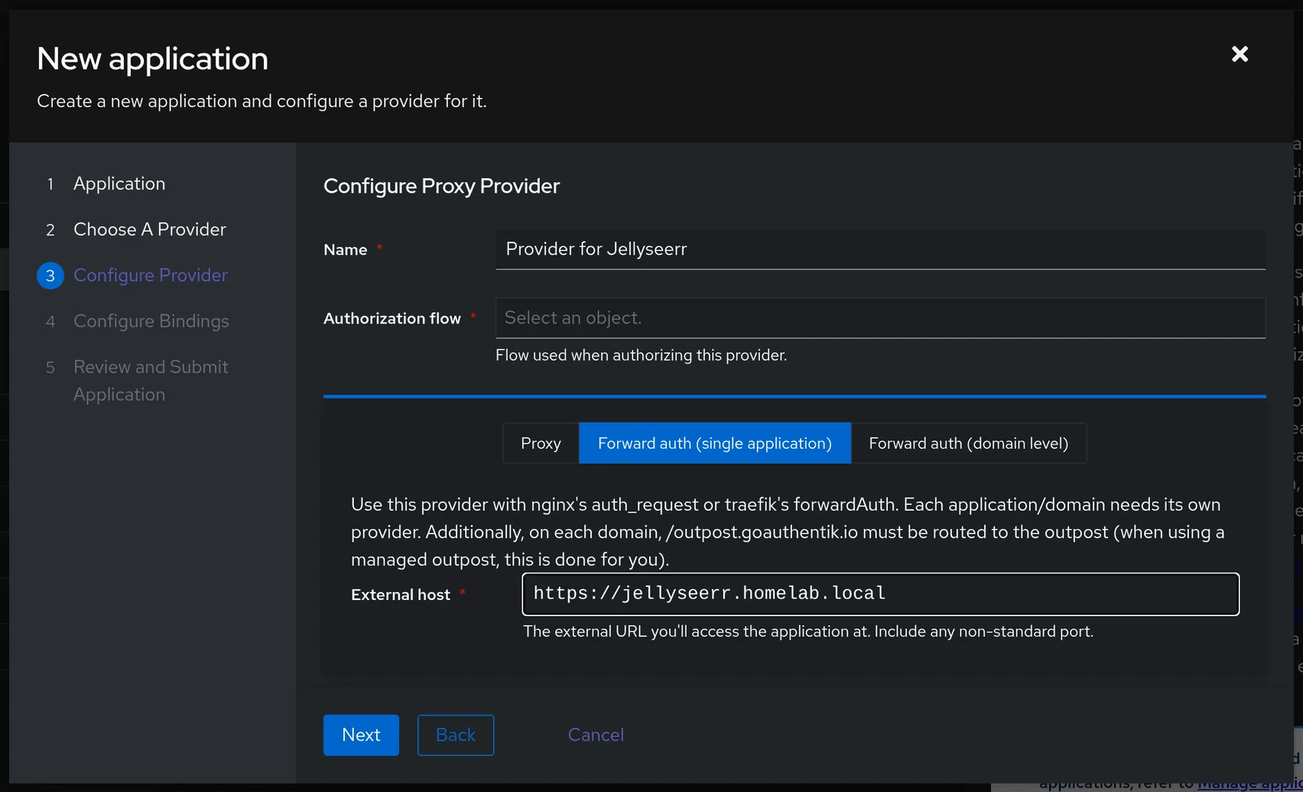Go to Choose A Provider step
Screen dimensions: 1303x792
150,229
